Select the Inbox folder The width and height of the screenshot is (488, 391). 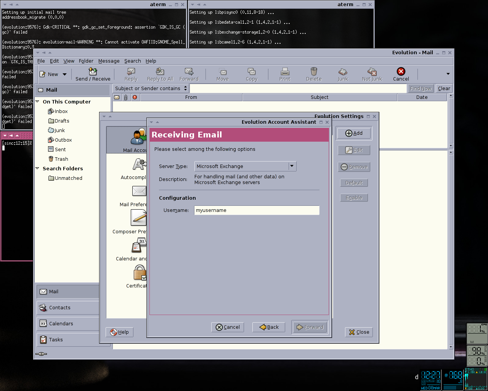click(x=58, y=111)
